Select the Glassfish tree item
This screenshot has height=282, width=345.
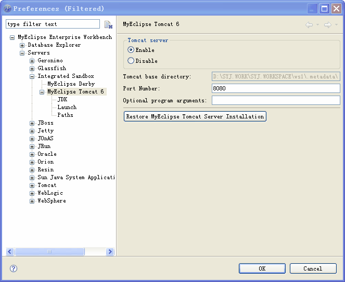click(x=52, y=69)
